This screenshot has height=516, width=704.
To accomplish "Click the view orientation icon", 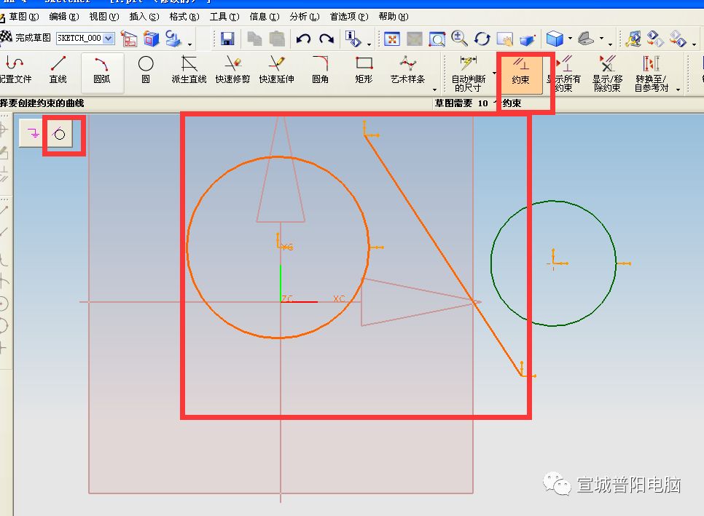I will tap(587, 39).
